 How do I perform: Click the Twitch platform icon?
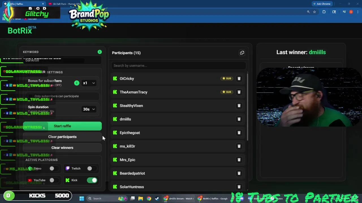click(68, 168)
